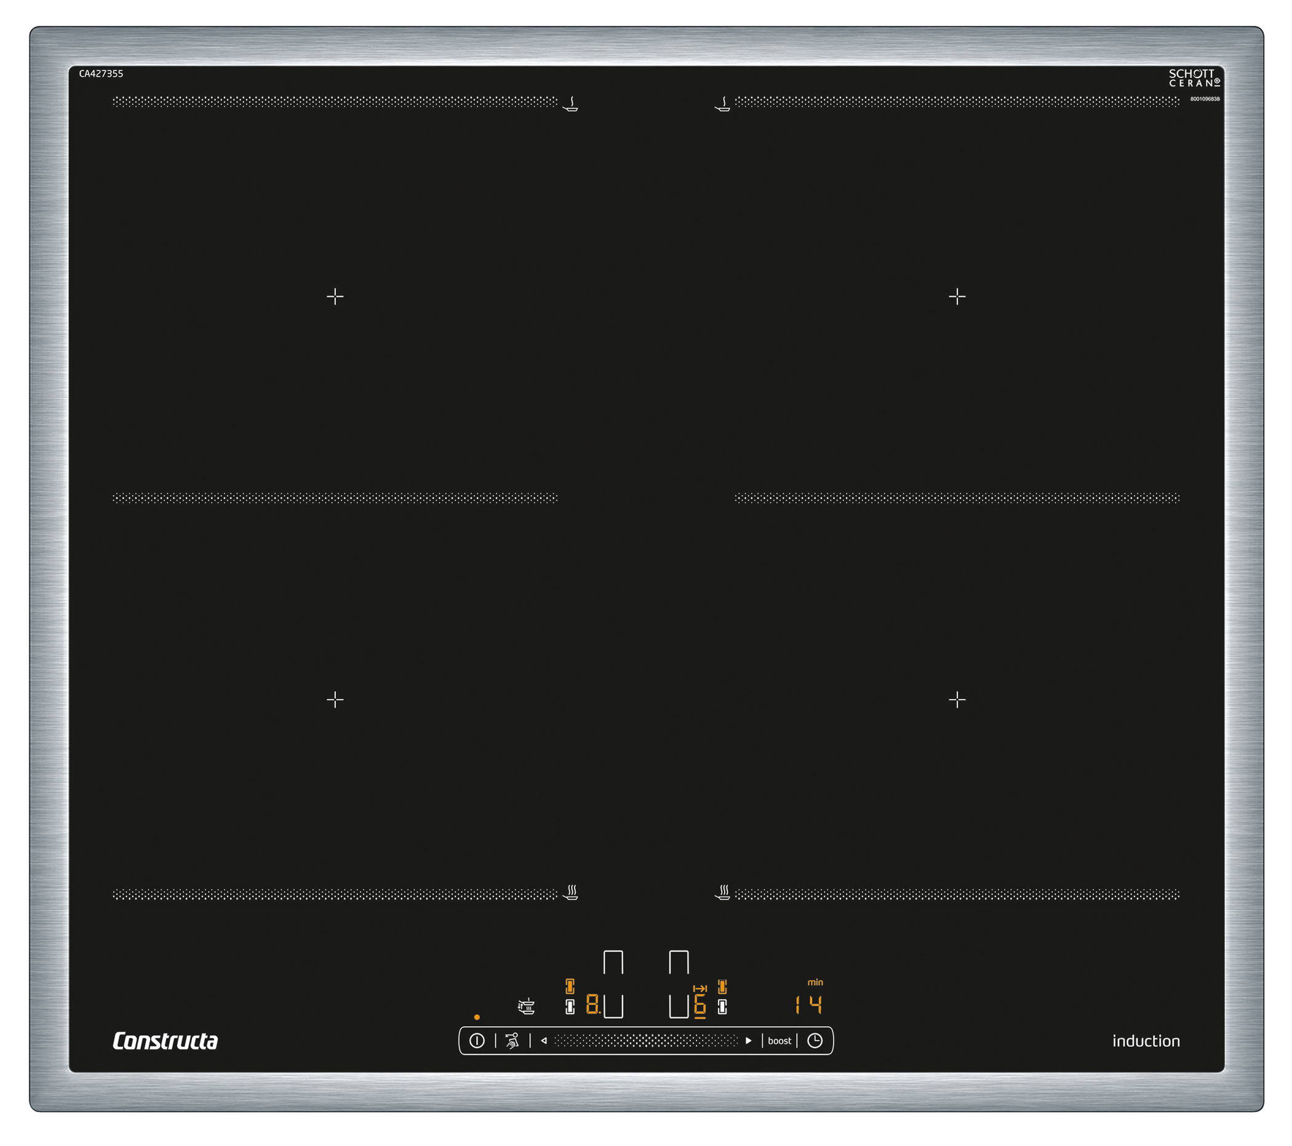This screenshot has height=1146, width=1292.
Task: Activate the boost function
Action: tap(780, 1041)
